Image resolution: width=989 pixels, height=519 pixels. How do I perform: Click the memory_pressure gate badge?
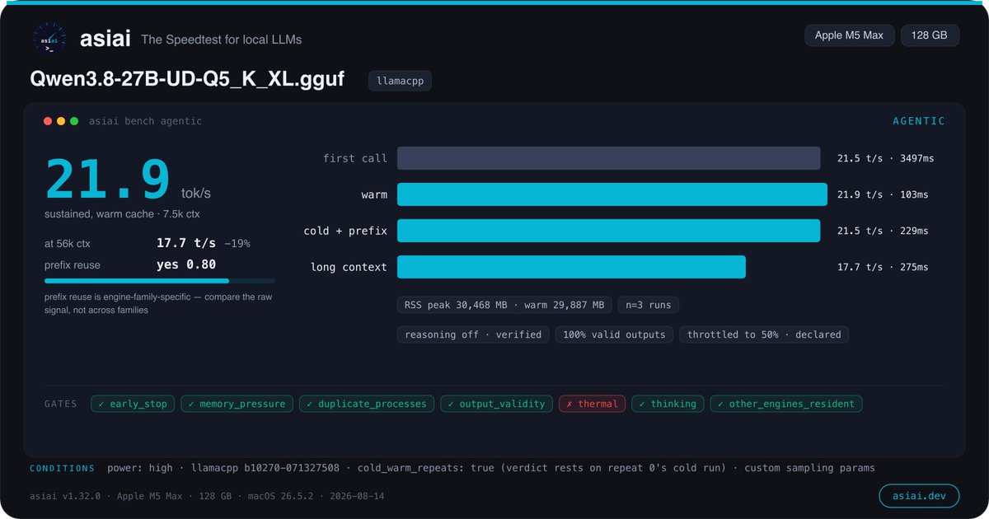pos(237,404)
